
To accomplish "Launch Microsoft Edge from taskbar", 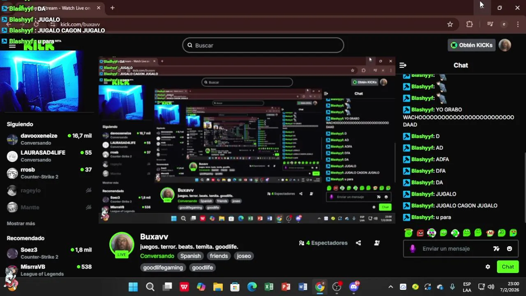I will pyautogui.click(x=252, y=287).
